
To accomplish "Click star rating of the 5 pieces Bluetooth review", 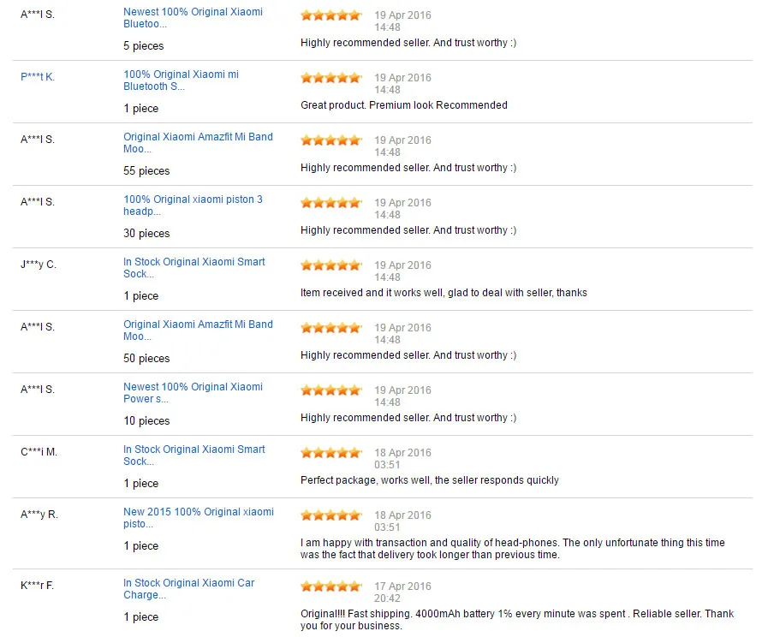I will tap(331, 15).
